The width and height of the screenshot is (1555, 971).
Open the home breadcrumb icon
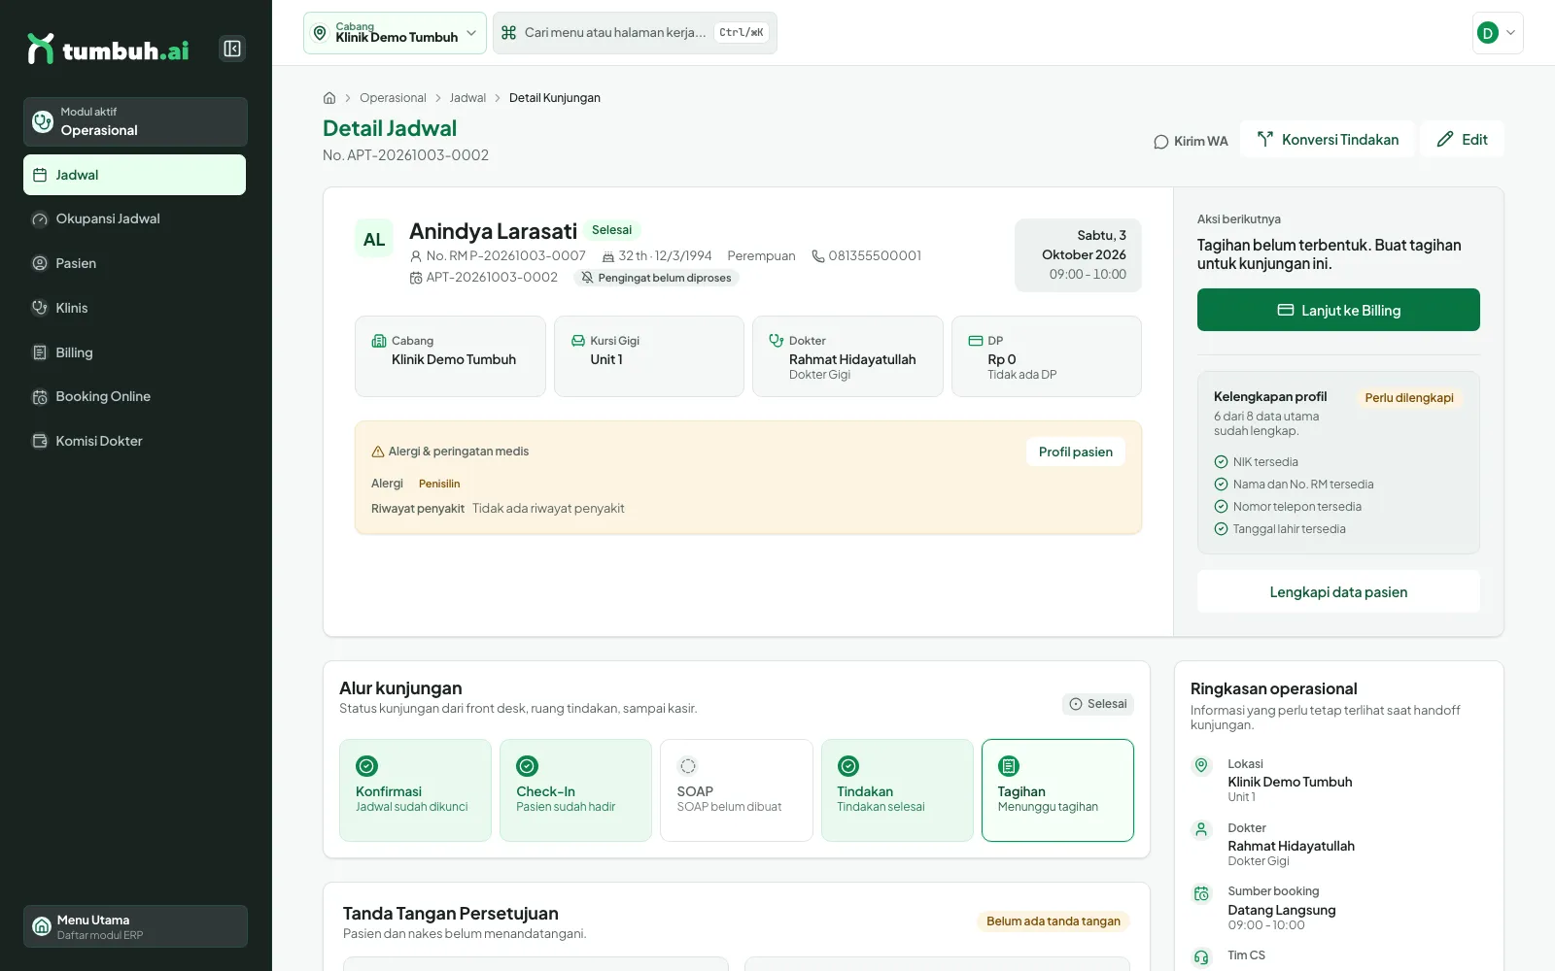click(x=329, y=98)
